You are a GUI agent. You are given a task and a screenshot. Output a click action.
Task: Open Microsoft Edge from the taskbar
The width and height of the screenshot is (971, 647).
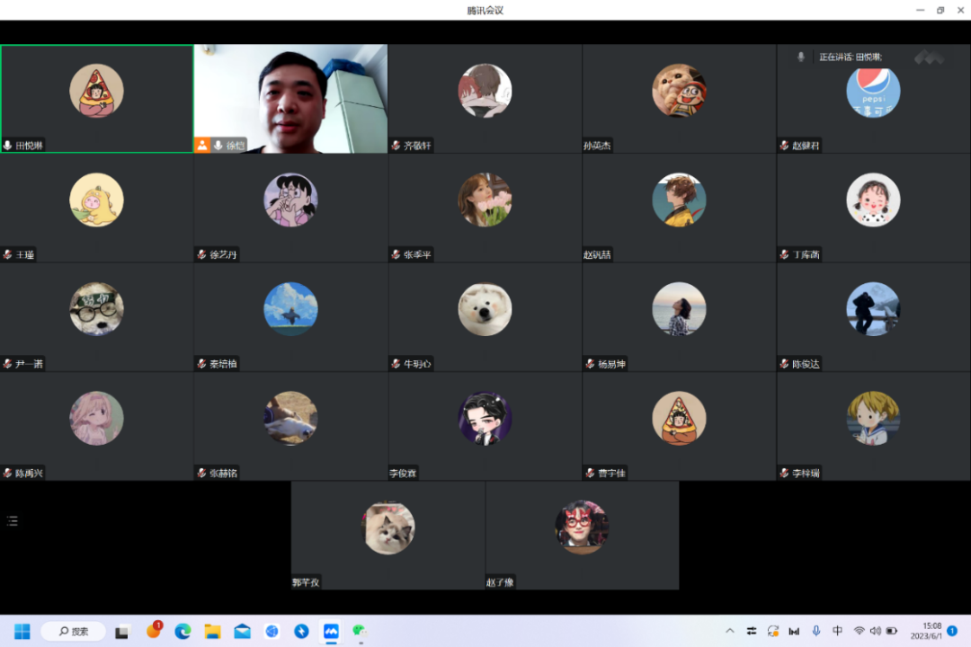[183, 631]
